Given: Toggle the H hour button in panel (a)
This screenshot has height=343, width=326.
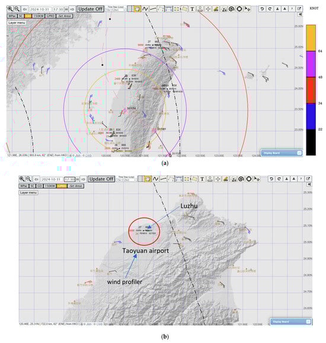Looking at the screenshot, I should [66, 9].
